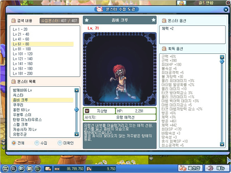Click the character portrait icon beside 길드연합
Viewport: 231px width, 173px height.
click(x=181, y=3)
